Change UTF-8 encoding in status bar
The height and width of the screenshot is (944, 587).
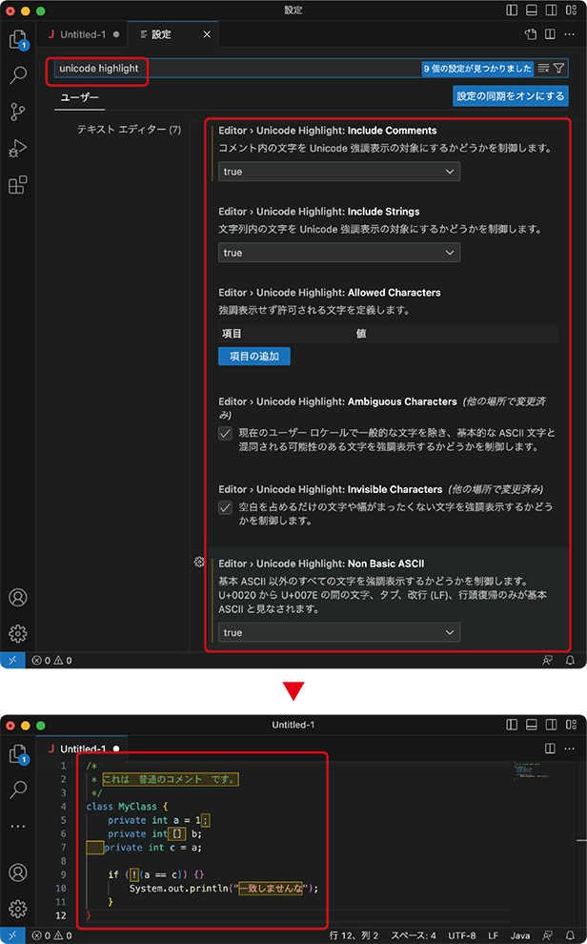[460, 935]
